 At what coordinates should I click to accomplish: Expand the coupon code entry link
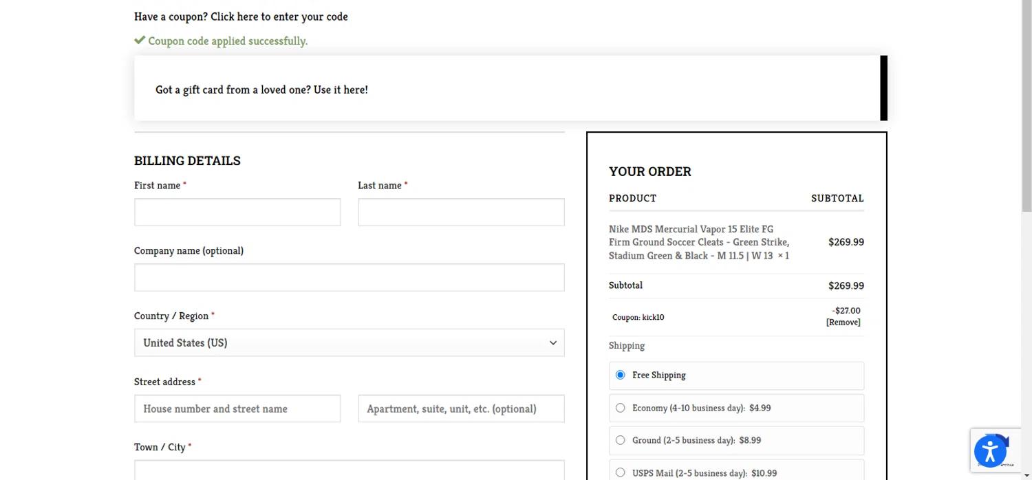pyautogui.click(x=241, y=17)
